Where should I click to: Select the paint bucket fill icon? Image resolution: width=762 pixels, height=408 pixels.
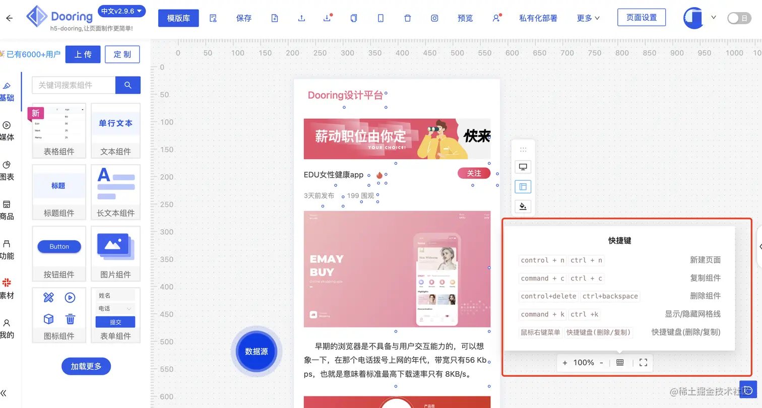[523, 206]
